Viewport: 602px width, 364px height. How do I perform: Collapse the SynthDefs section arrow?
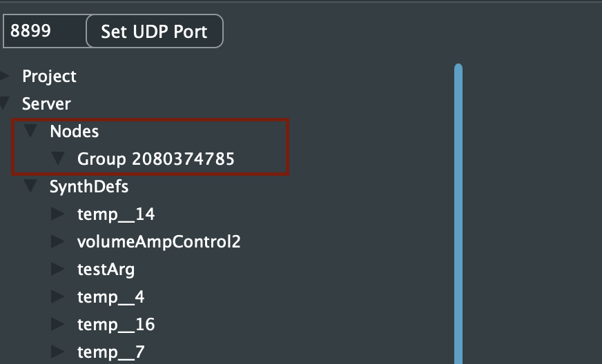tap(30, 186)
